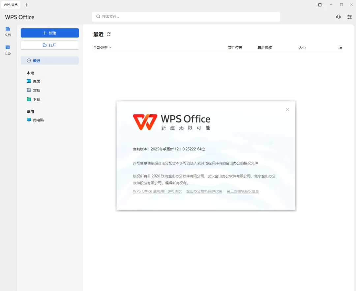Select 最近 in the left panel
Viewport: 356px width, 291px height.
click(x=50, y=61)
